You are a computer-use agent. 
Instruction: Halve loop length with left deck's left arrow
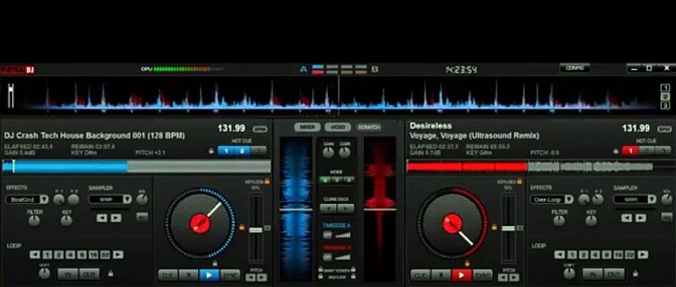35,254
